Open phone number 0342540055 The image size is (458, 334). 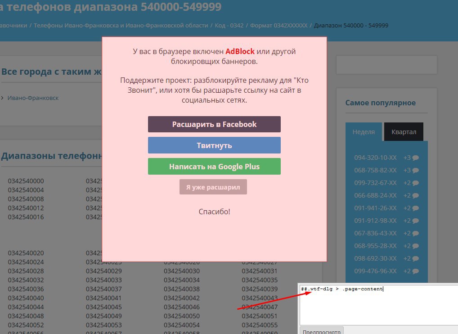(x=260, y=325)
